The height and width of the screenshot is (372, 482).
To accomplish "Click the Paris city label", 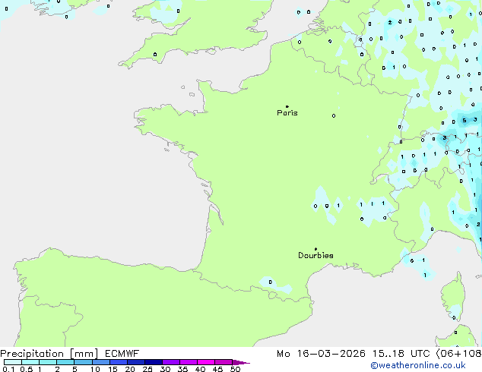I will 287,113.
